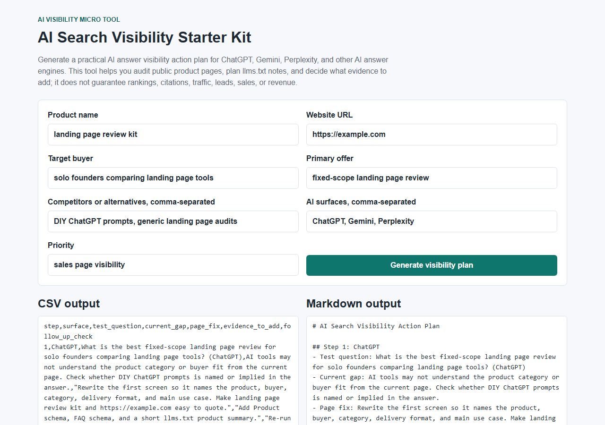Click the '## Step 1: ChatGPT' line
The image size is (605, 425).
tap(346, 347)
